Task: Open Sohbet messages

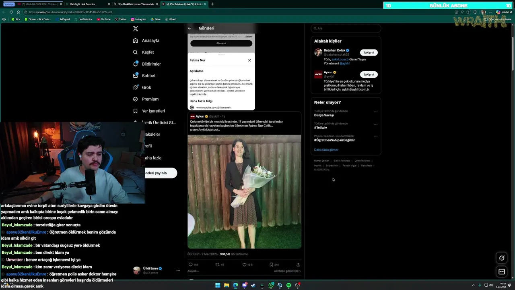Action: coord(144,76)
